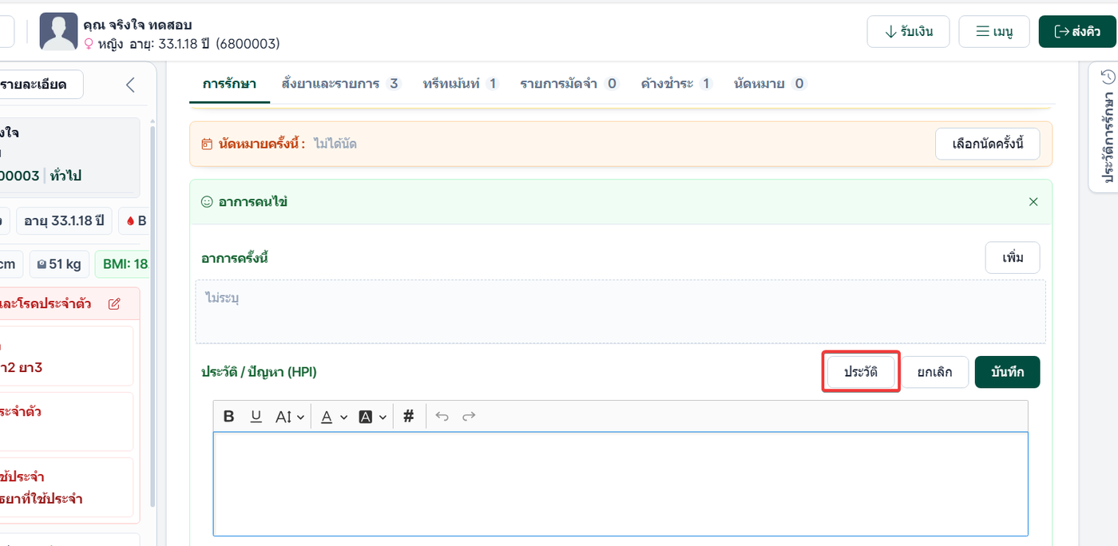Image resolution: width=1118 pixels, height=546 pixels.
Task: Toggle underline formatting in editor
Action: point(256,416)
